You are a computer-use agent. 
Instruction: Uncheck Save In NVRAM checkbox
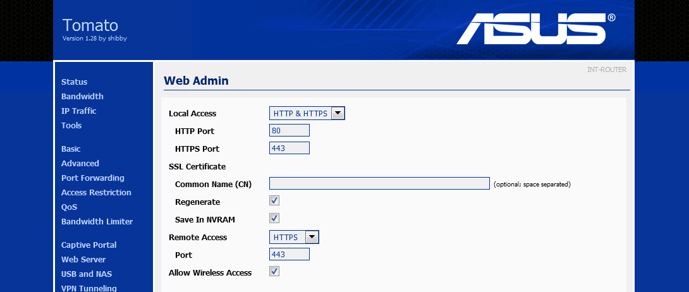click(274, 218)
